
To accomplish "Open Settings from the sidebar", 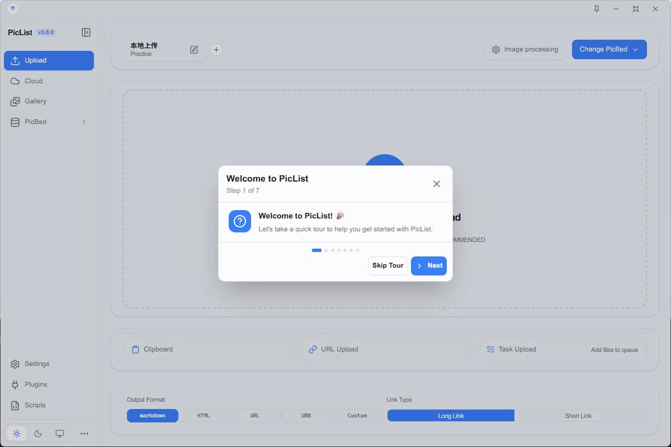I will (x=49, y=364).
